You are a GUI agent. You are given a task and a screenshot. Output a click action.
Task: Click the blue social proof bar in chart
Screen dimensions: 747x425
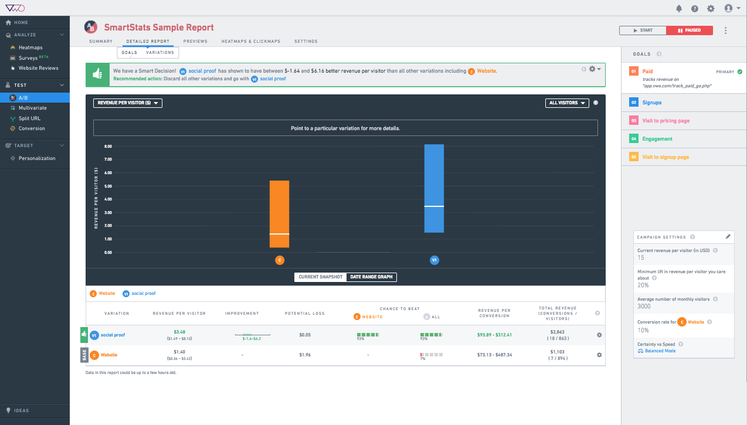click(434, 189)
